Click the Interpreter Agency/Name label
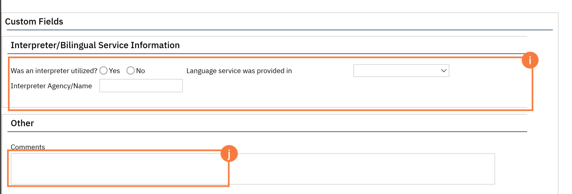This screenshot has width=572, height=194. pos(51,86)
